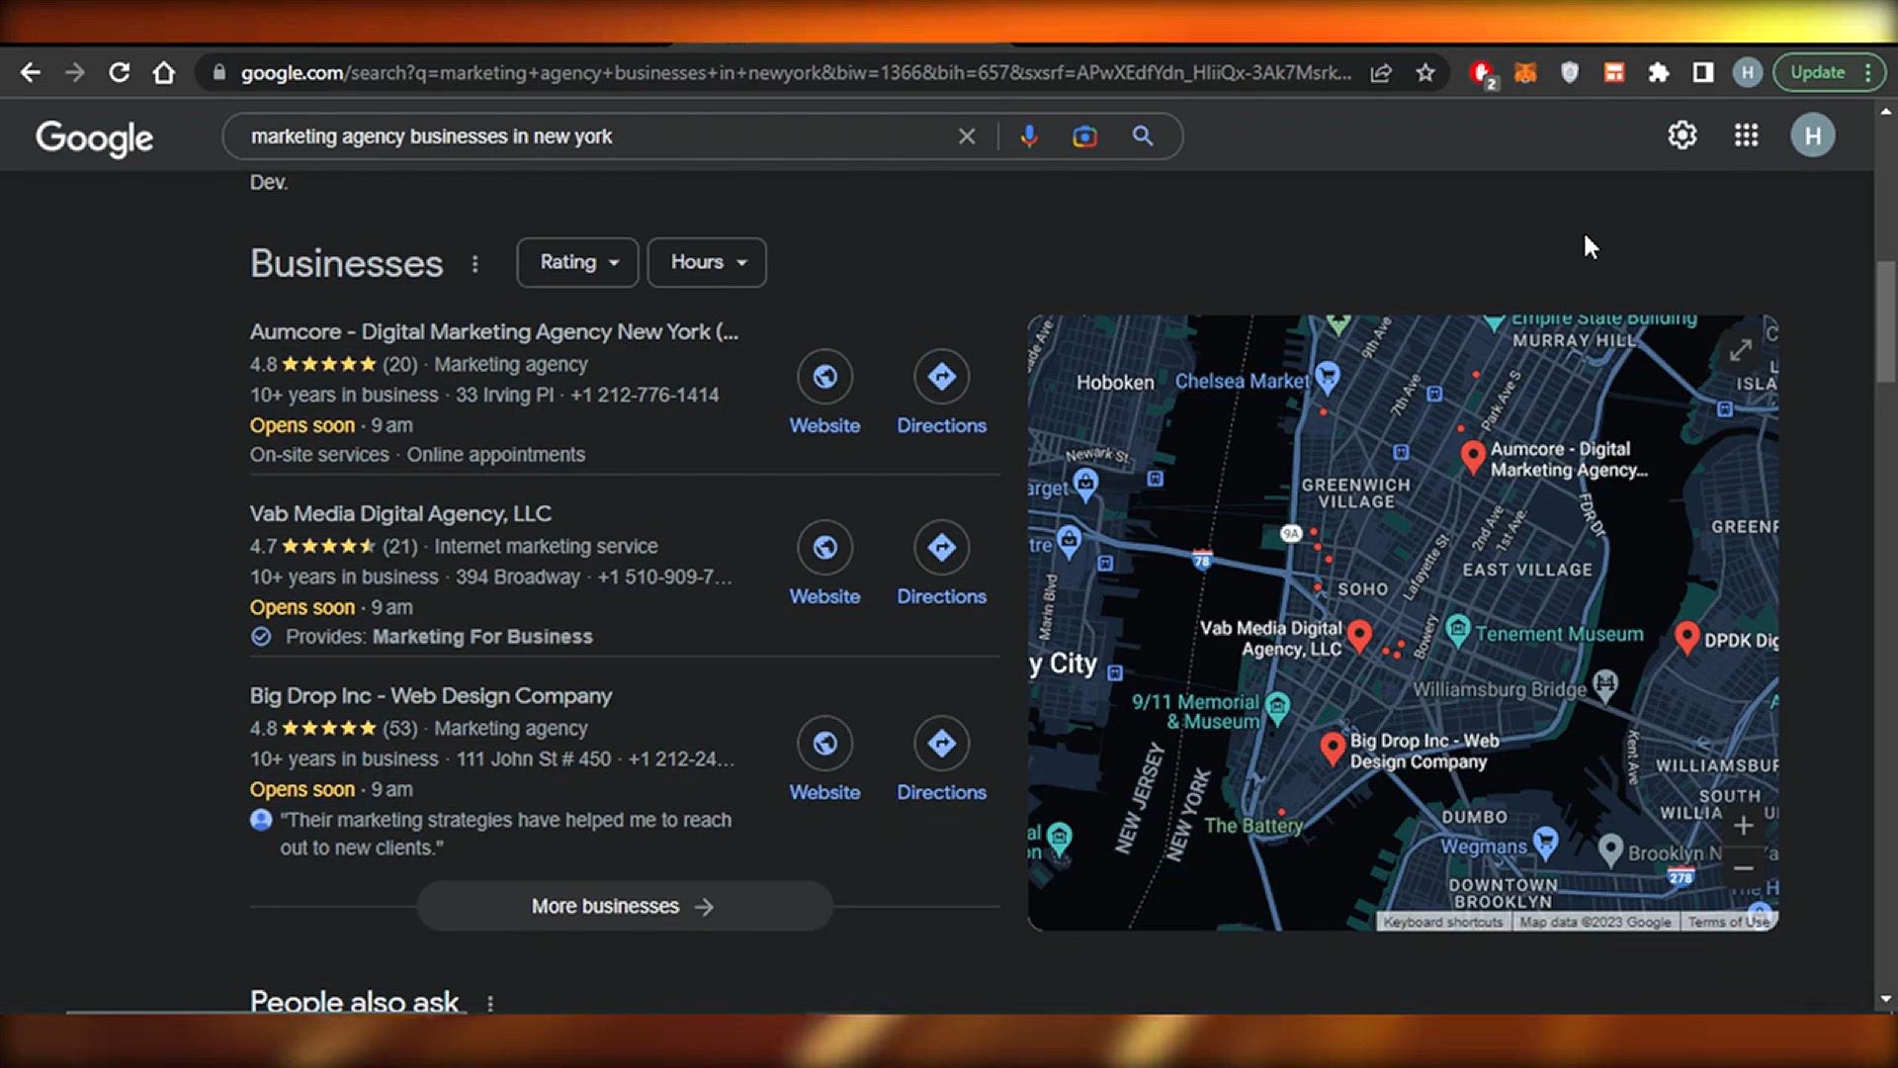Viewport: 1898px width, 1068px height.
Task: Click the magnifier search button
Action: pos(1143,136)
